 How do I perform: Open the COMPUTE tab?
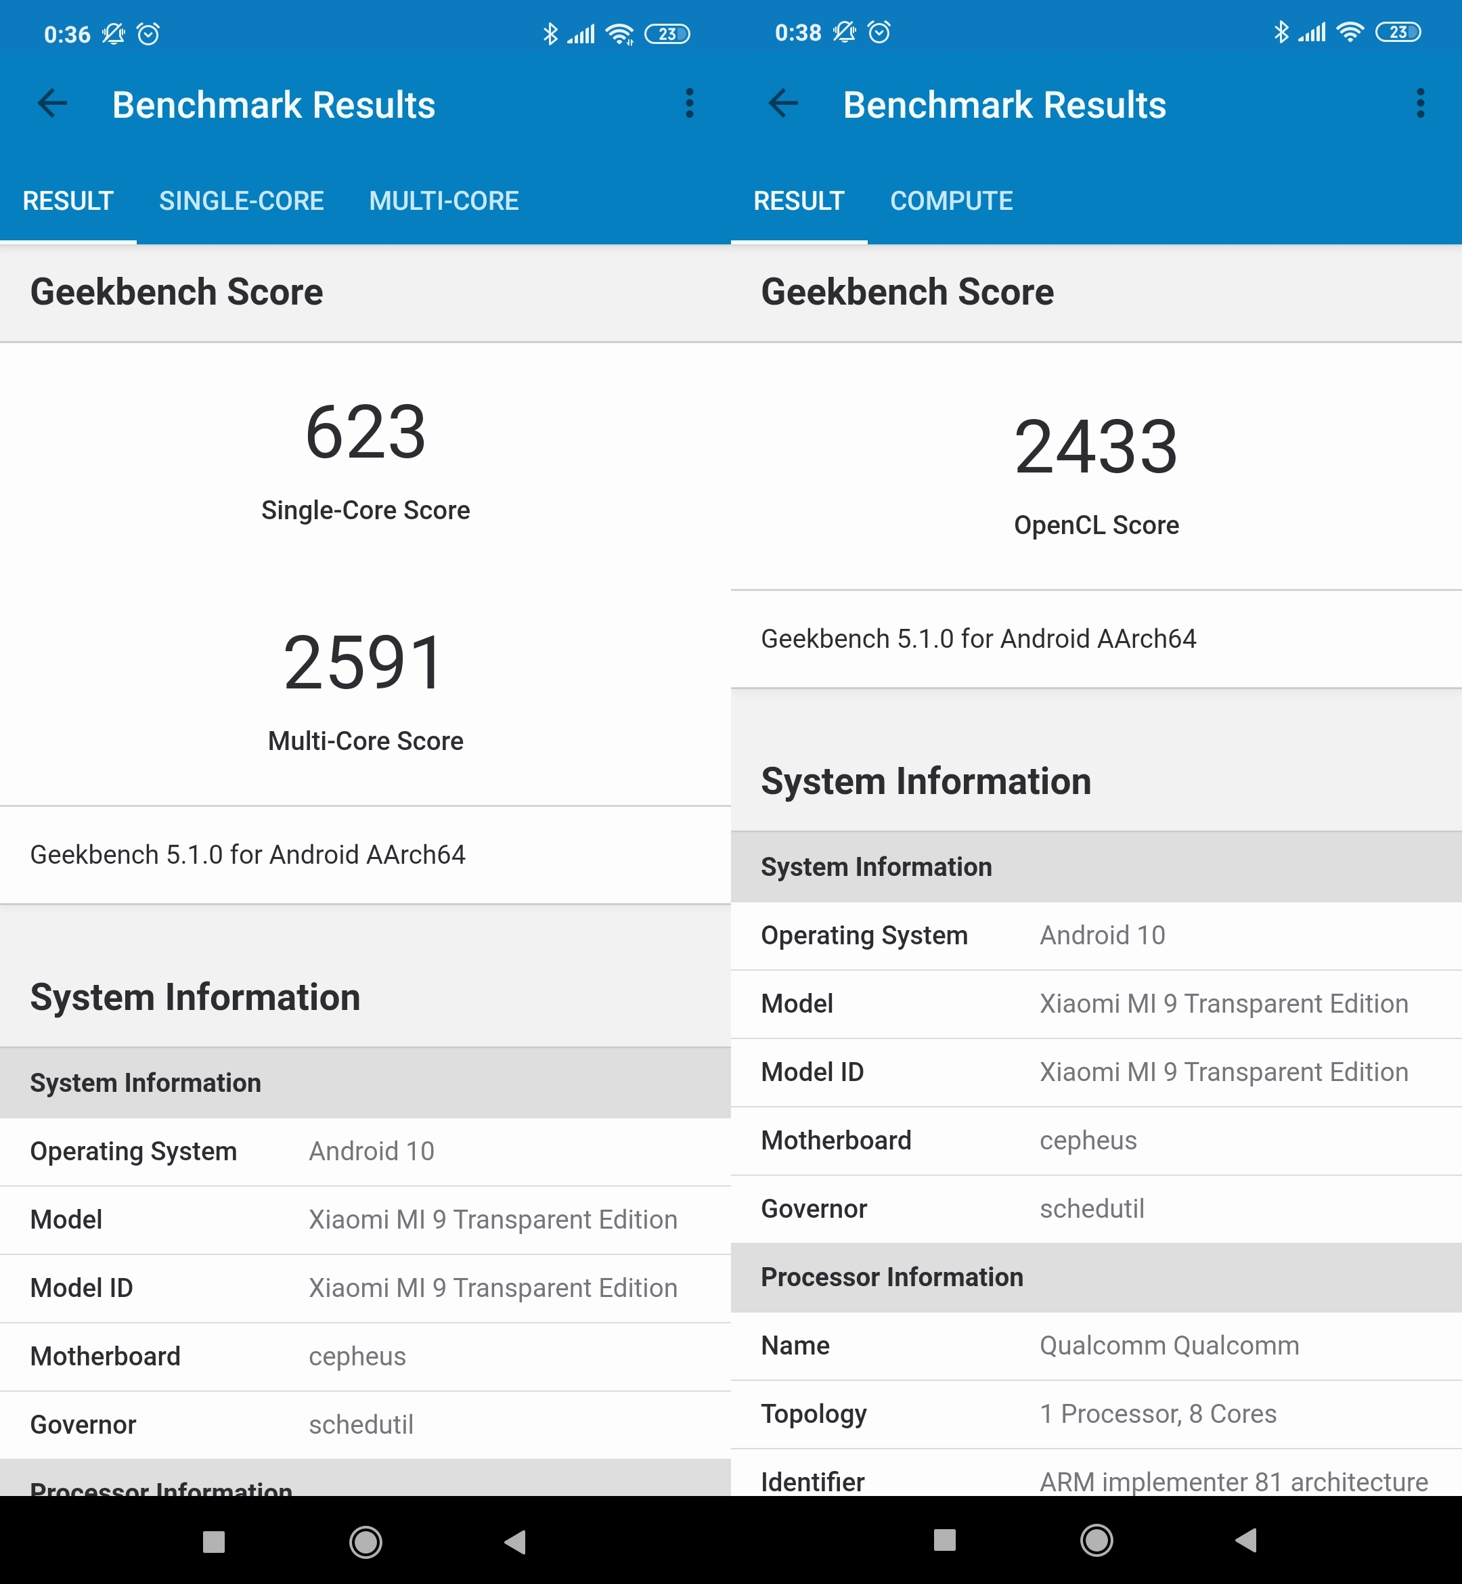[951, 201]
